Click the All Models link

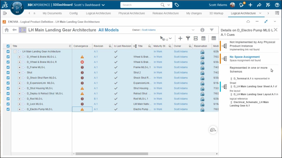coord(108,30)
